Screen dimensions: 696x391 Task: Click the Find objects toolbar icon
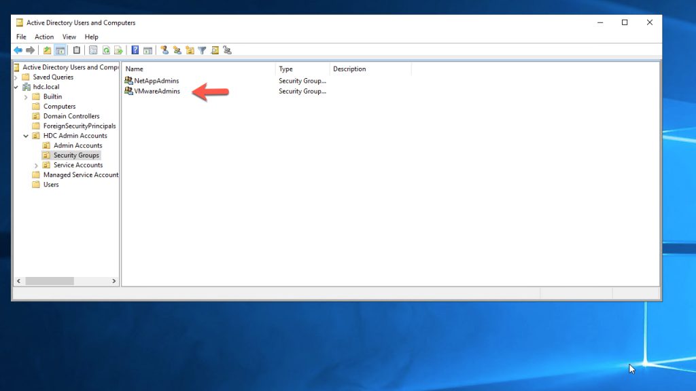coord(215,50)
